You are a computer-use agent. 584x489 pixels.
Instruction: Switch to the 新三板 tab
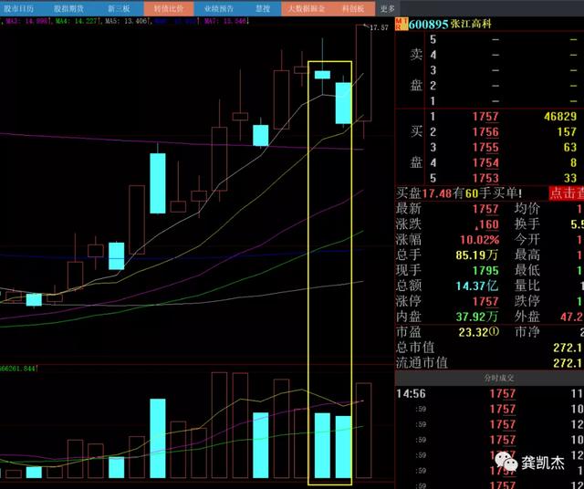[x=119, y=8]
